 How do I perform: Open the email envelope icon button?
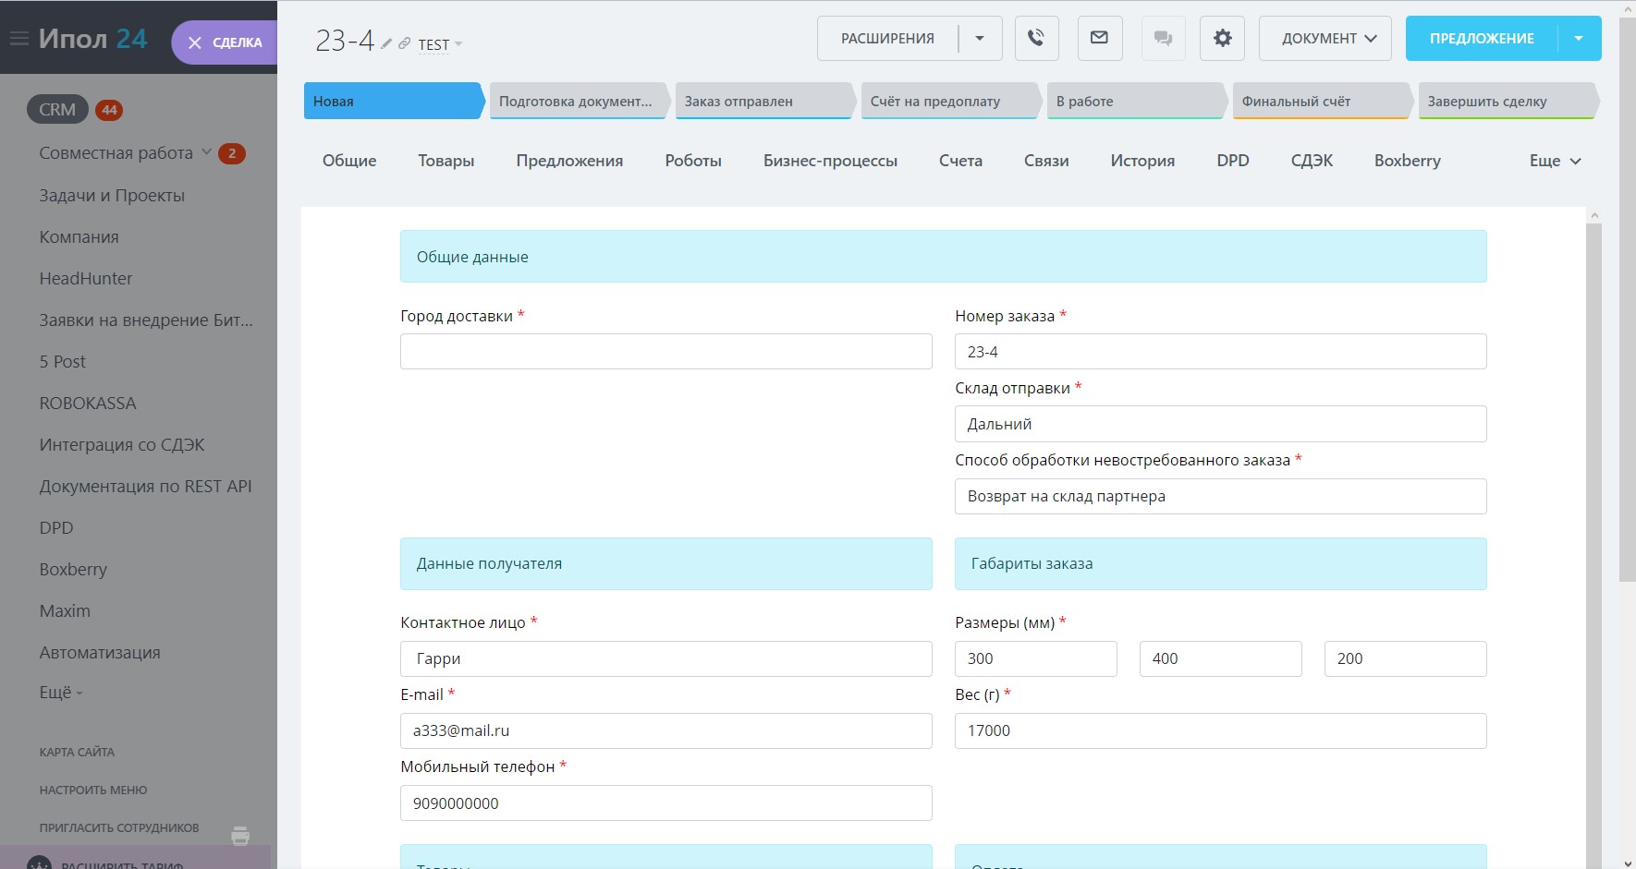point(1099,39)
